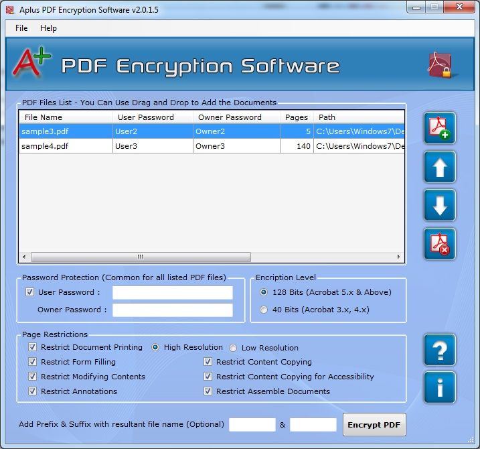480x449 pixels.
Task: Click the 140 pages cell
Action: 297,146
